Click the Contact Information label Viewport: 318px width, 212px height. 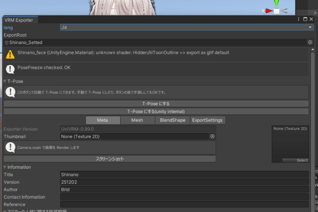(24, 197)
